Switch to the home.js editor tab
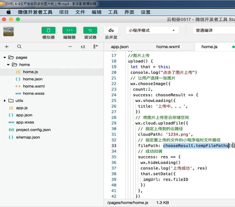Screen dimensions: 235x207 point(209,47)
